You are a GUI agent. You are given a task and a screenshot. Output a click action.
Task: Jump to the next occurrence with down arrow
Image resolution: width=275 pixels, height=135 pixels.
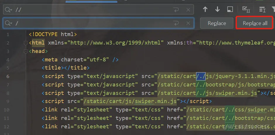coord(217,9)
